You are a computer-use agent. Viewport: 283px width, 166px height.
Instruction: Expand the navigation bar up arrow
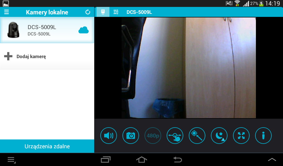point(272,159)
